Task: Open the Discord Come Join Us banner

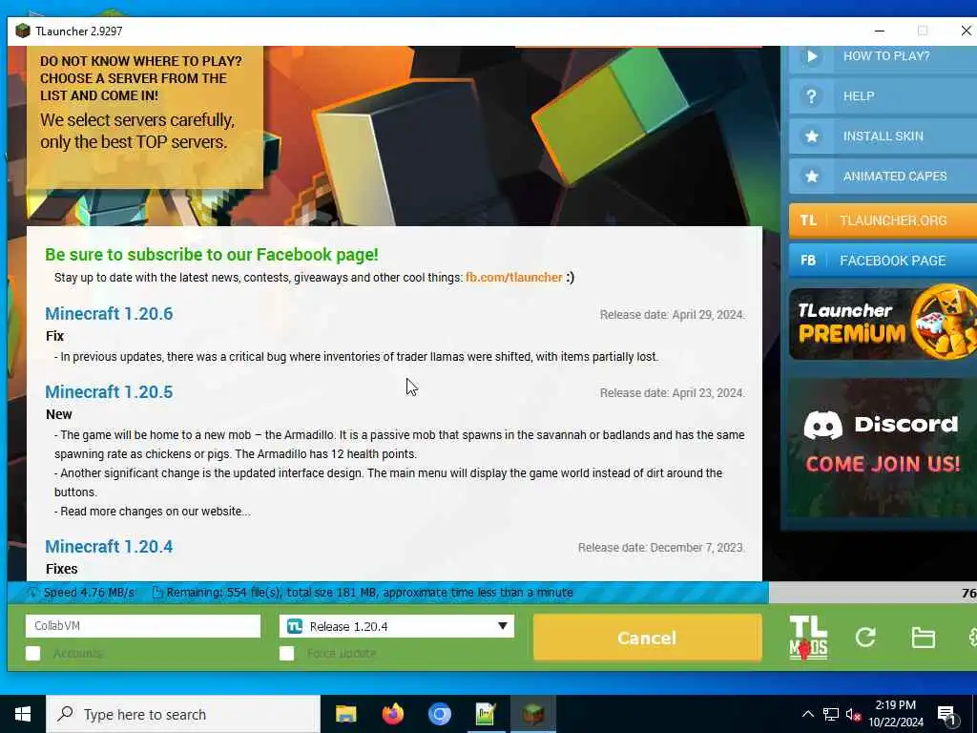Action: click(x=883, y=447)
